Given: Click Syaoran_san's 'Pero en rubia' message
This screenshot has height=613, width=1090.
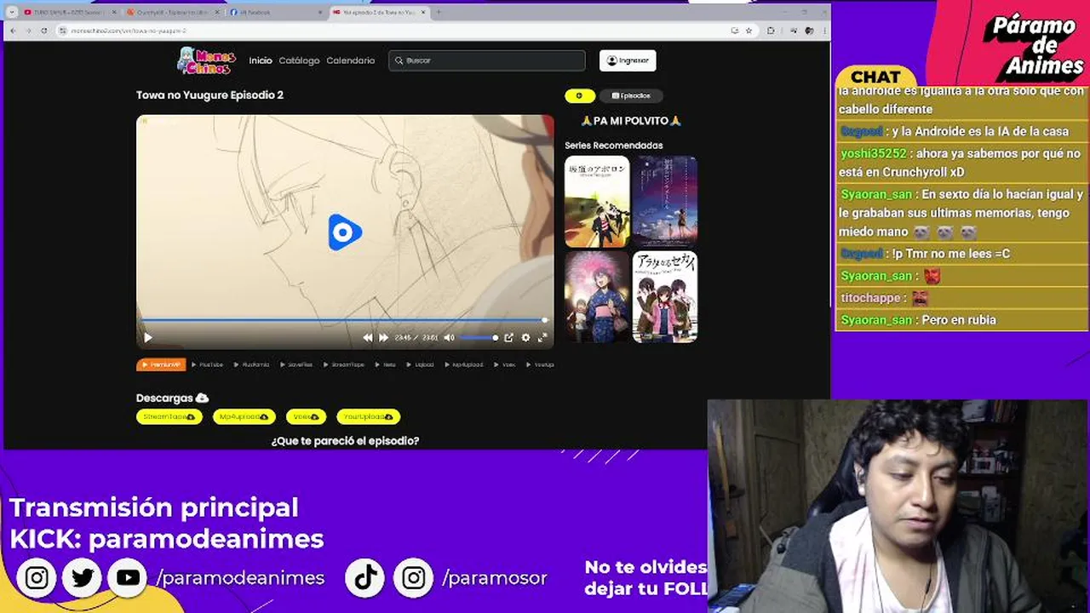Looking at the screenshot, I should coord(959,320).
